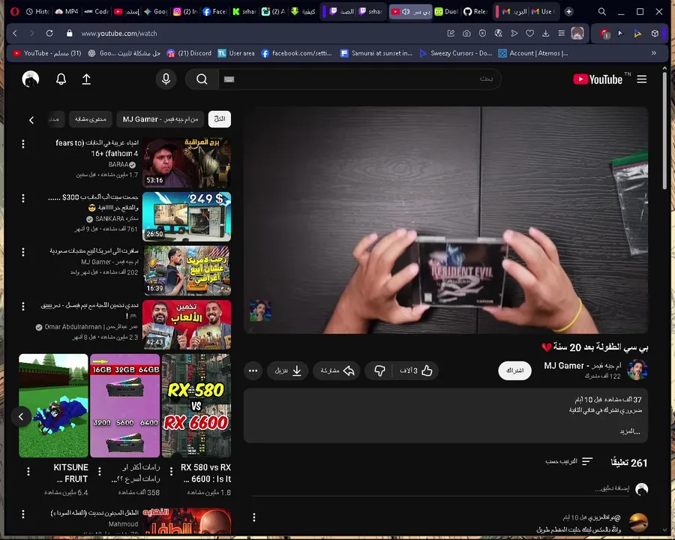Open YouTube notifications bell
This screenshot has width=675, height=540.
[61, 79]
